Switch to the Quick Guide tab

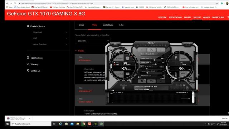tap(108, 25)
